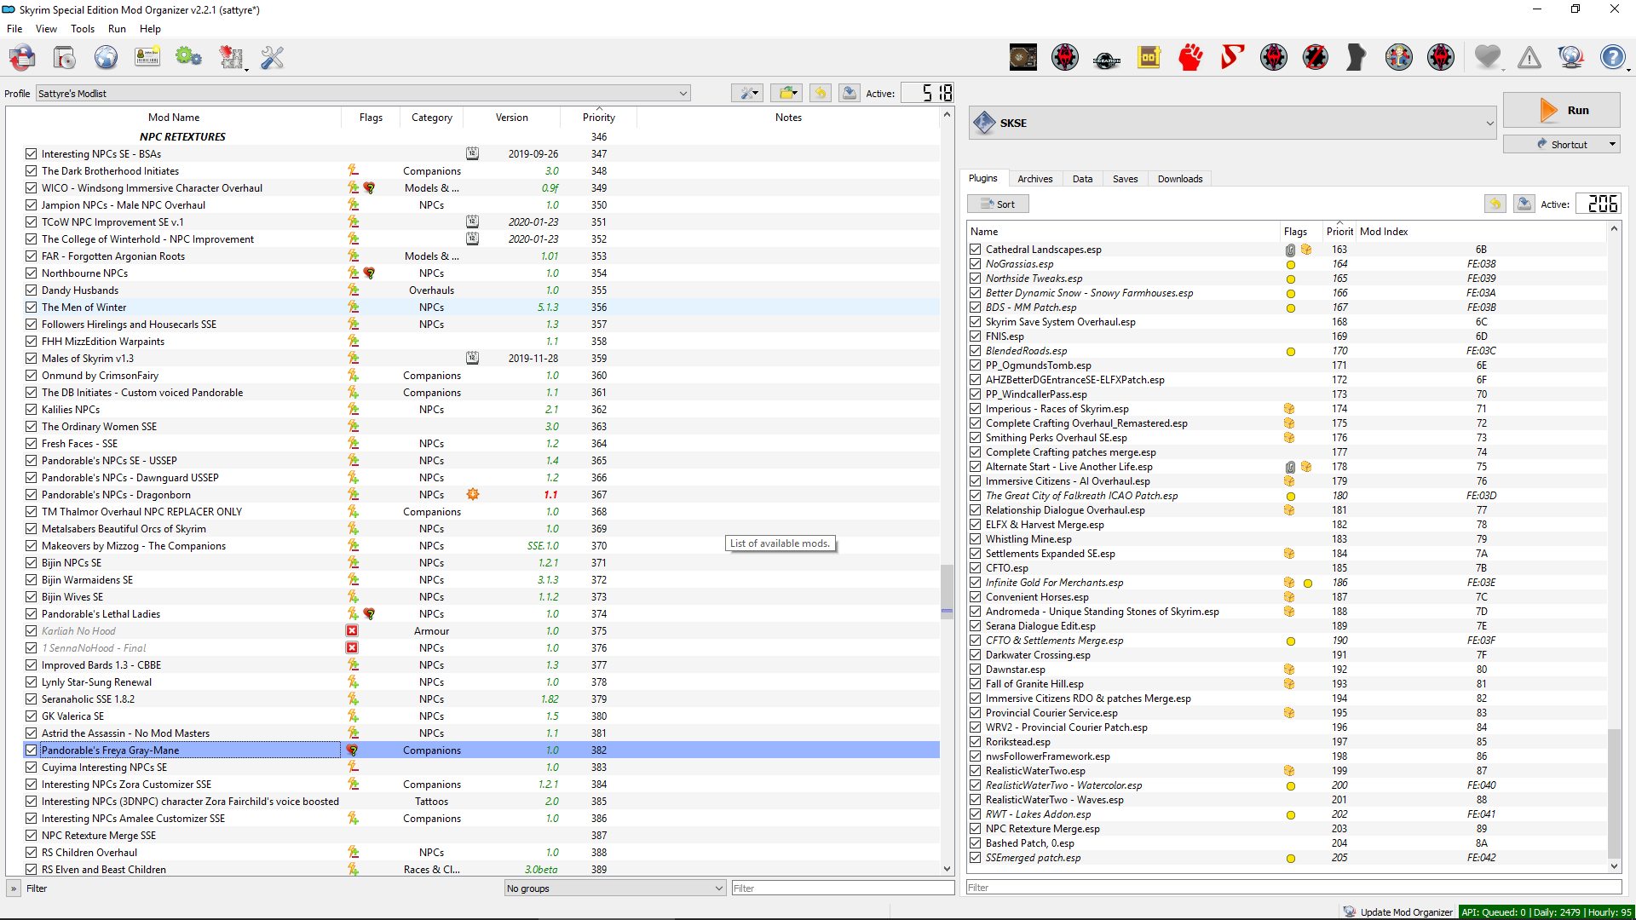This screenshot has height=920, width=1636.
Task: Click the red fist shortcut icon
Action: pyautogui.click(x=1190, y=58)
